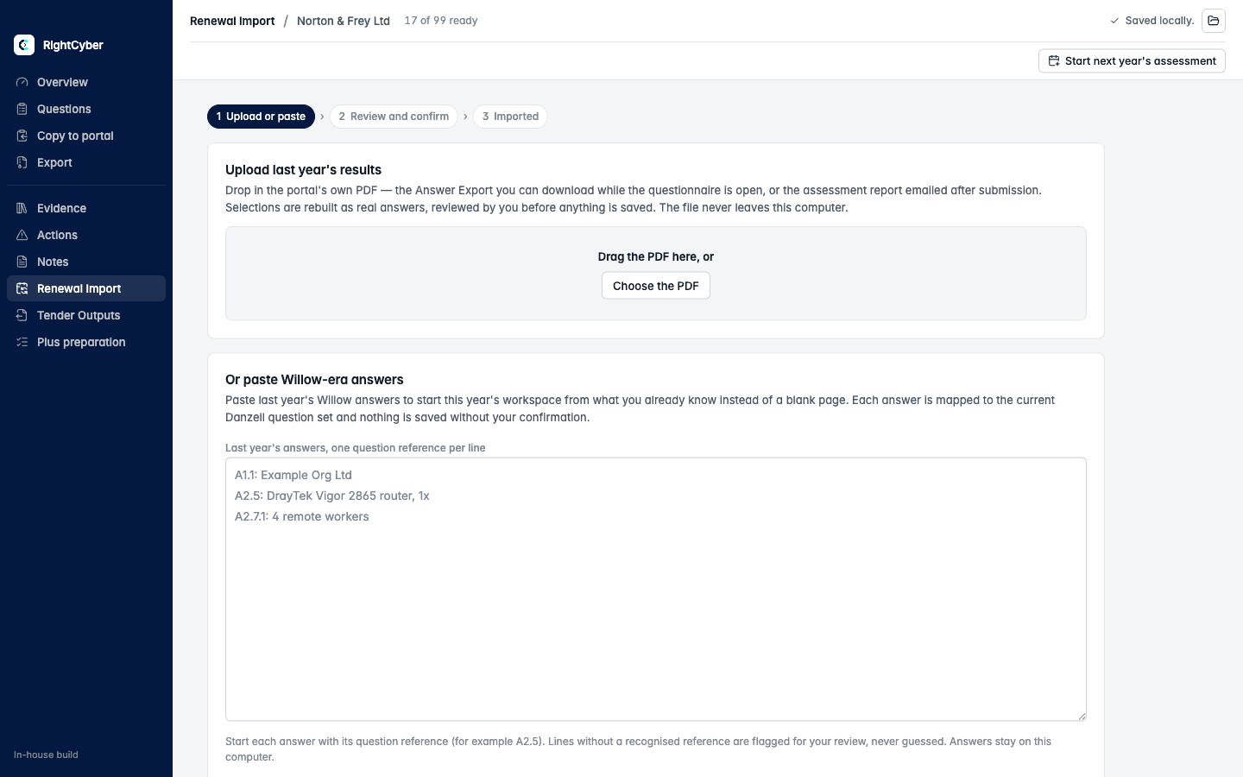This screenshot has height=777, width=1243.
Task: Open the Notes section
Action: tap(86, 262)
